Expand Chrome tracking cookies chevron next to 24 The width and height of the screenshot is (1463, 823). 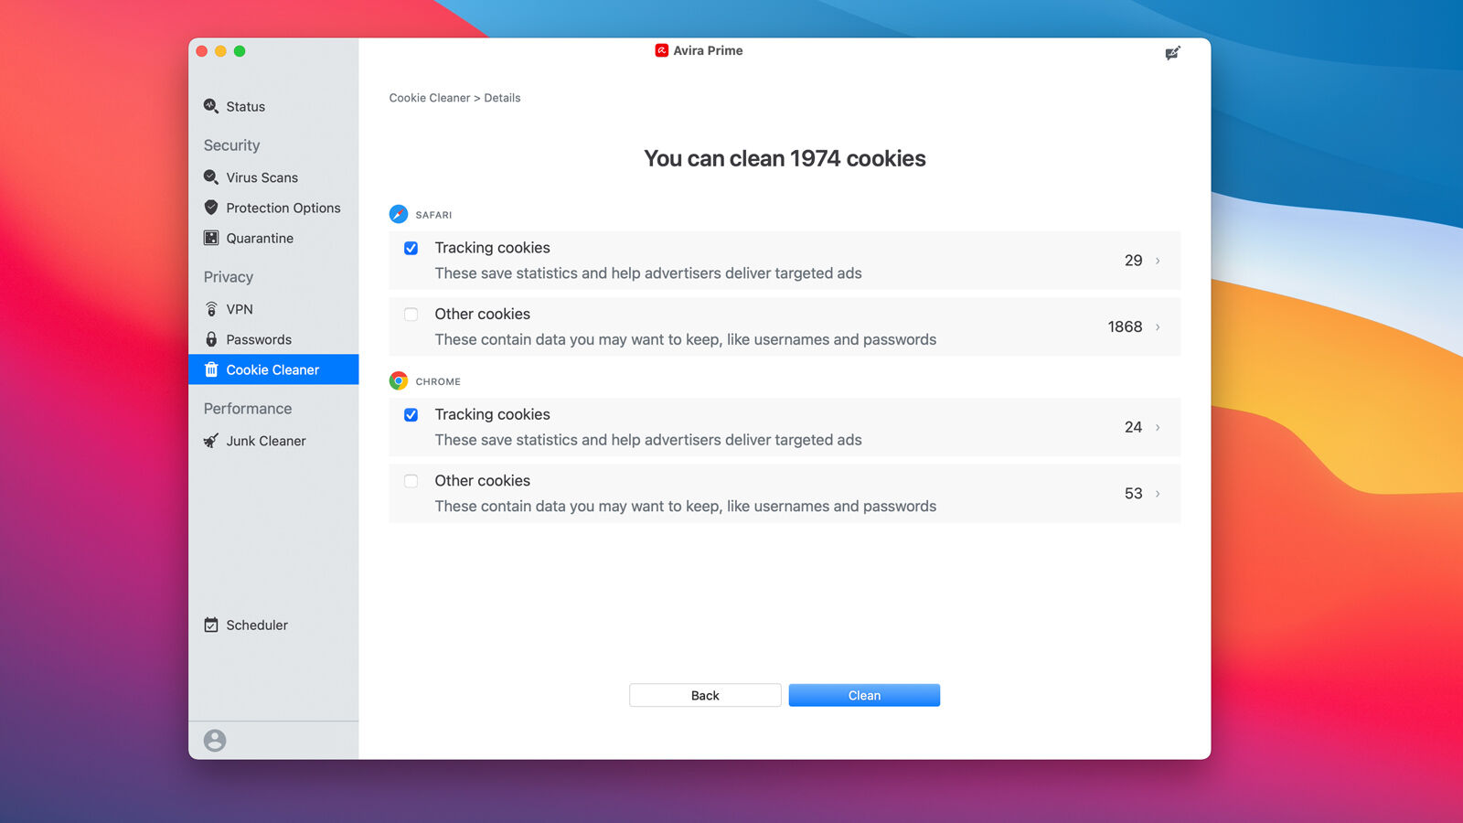tap(1158, 427)
